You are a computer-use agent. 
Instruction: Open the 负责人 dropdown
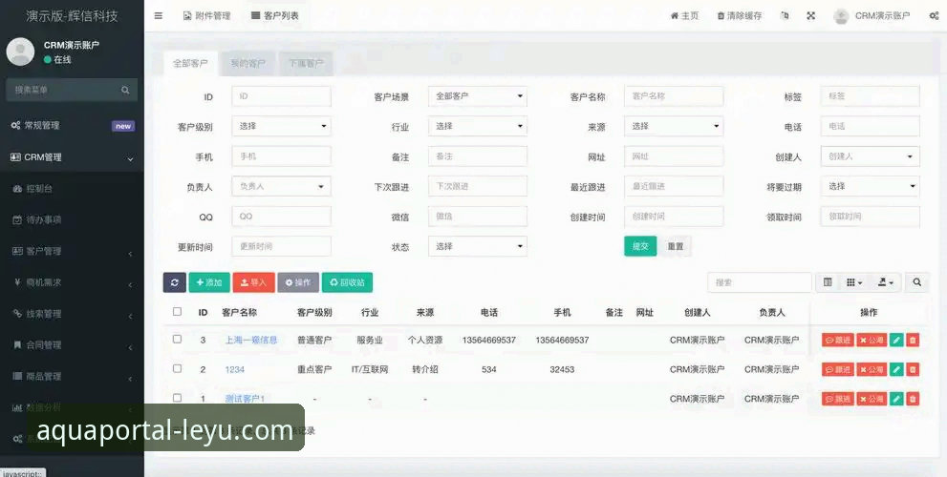coord(282,187)
